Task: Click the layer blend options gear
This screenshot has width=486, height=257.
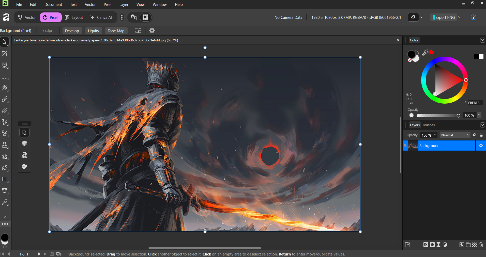Action: point(474,135)
